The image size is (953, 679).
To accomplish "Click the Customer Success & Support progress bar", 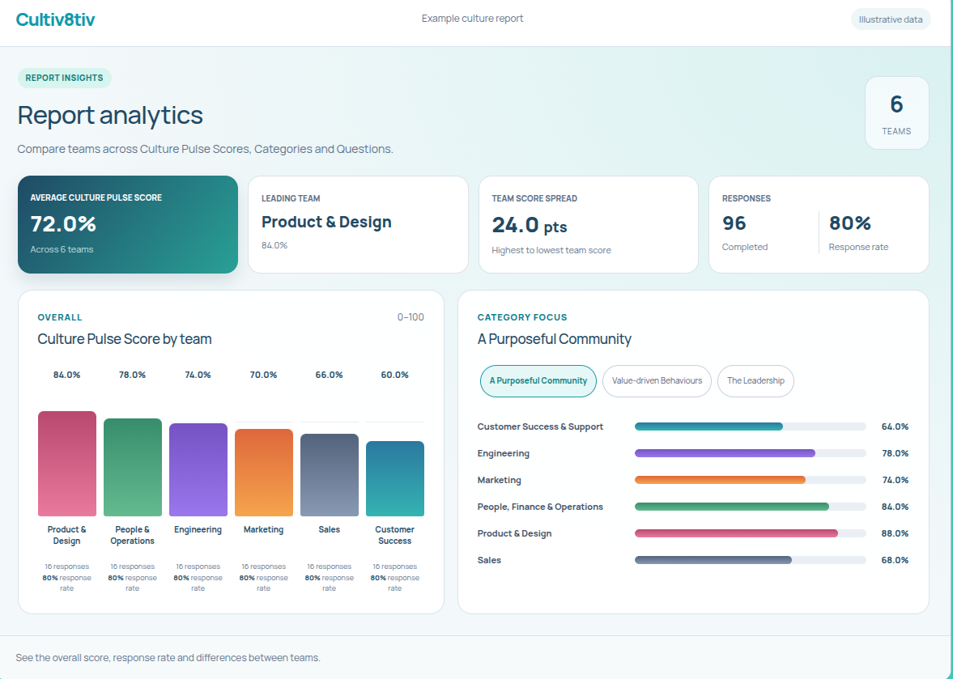I will 750,426.
